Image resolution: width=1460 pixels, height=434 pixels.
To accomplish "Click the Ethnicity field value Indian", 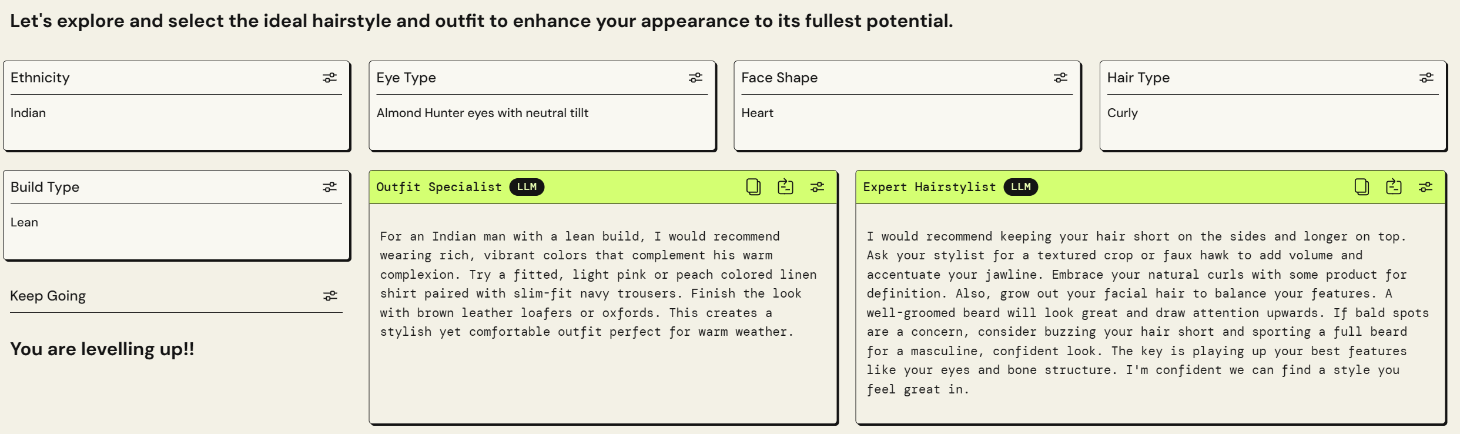I will pos(28,113).
